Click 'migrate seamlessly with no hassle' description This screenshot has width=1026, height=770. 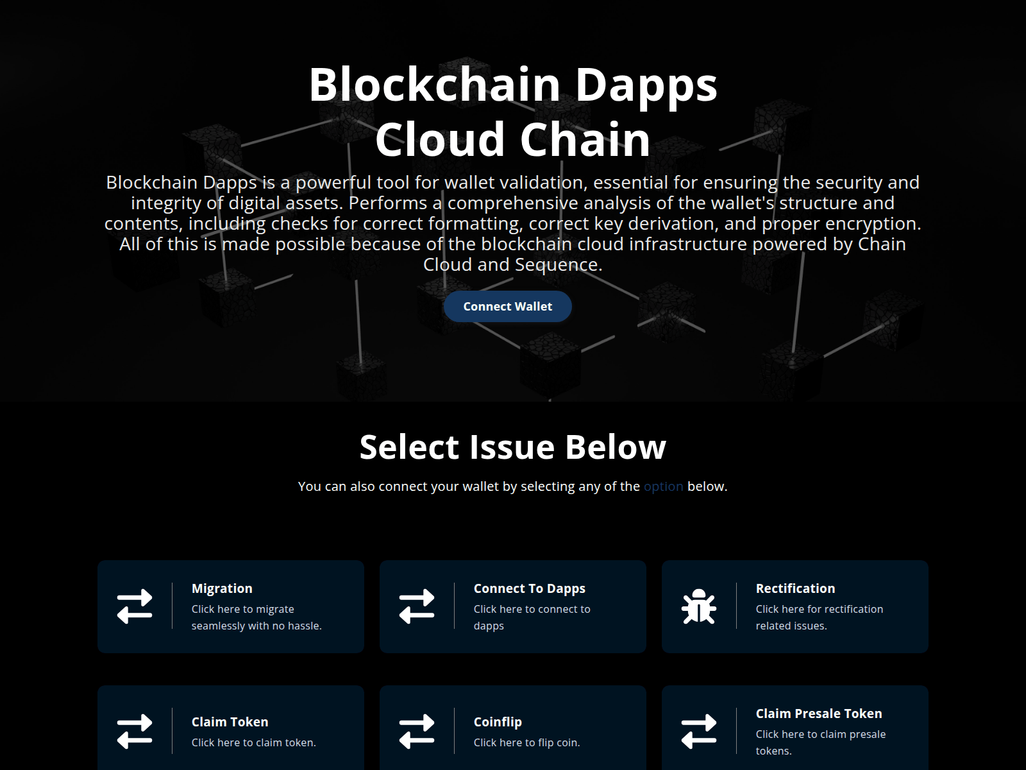point(256,617)
